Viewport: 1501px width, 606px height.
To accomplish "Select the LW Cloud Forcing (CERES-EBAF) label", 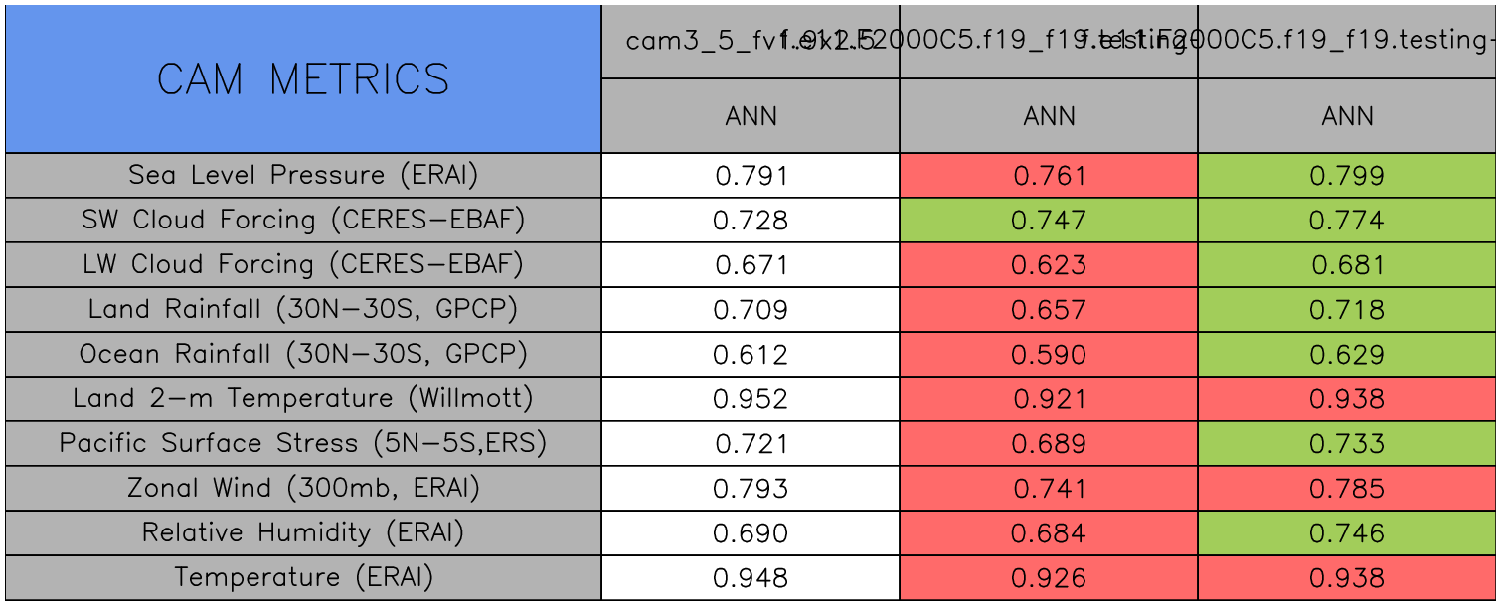I will point(303,265).
